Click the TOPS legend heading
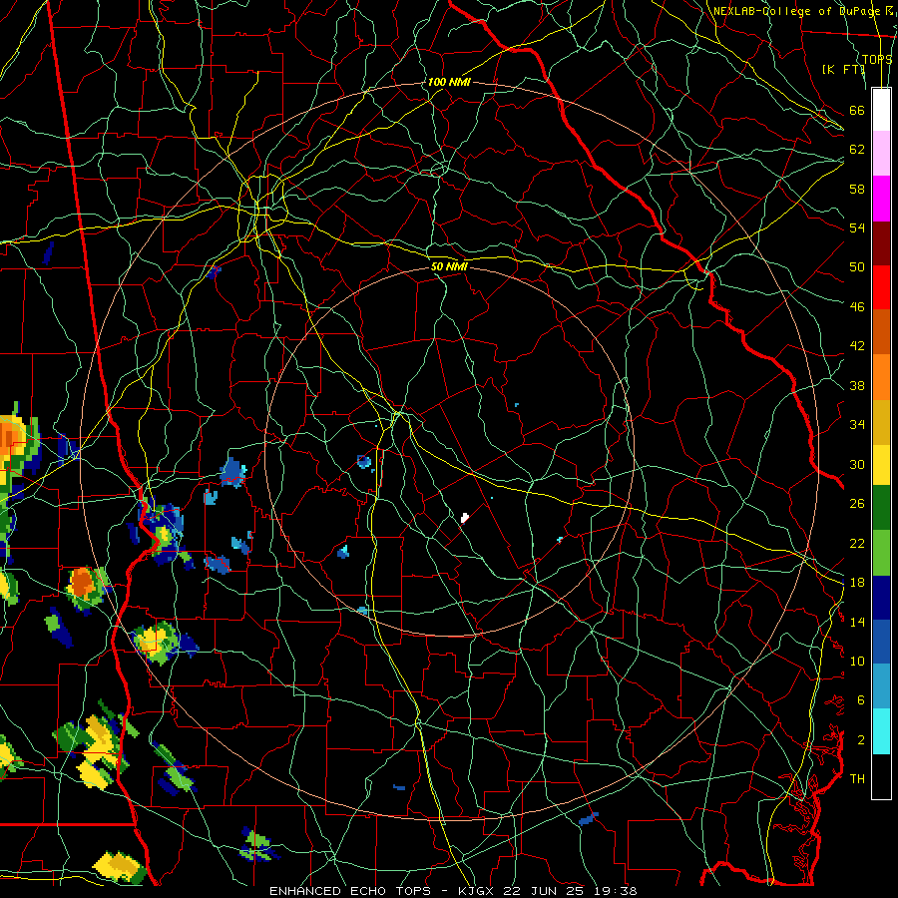898x898 pixels. click(877, 60)
